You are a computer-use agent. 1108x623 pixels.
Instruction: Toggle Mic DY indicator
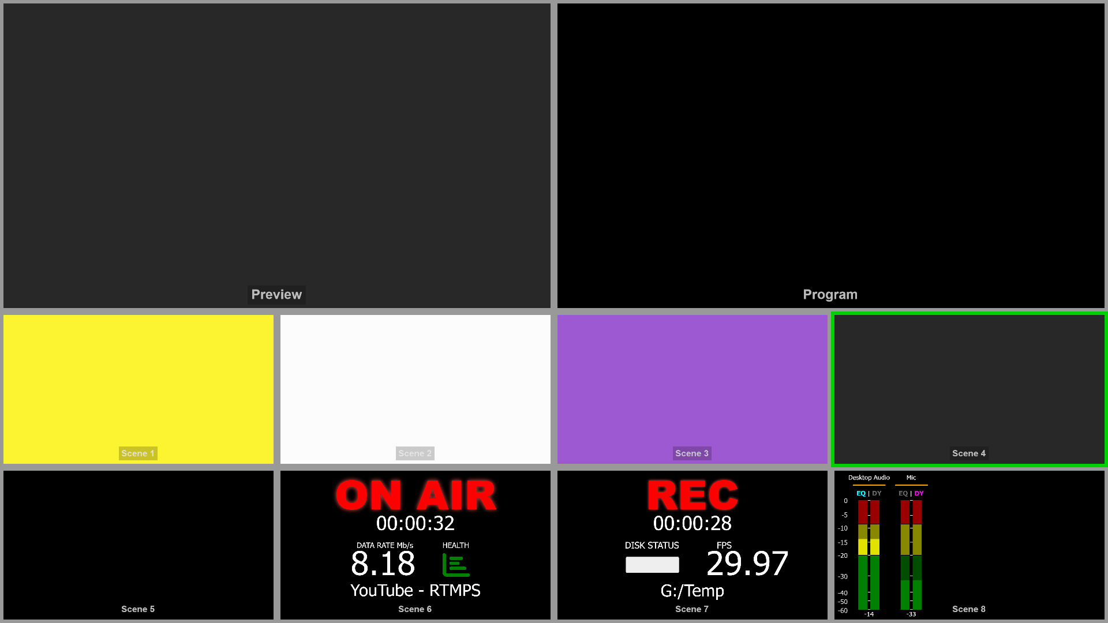(x=919, y=493)
